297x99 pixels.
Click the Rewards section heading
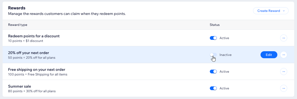pyautogui.click(x=17, y=8)
